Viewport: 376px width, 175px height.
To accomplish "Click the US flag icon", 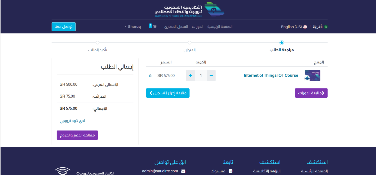I will 305,27.
